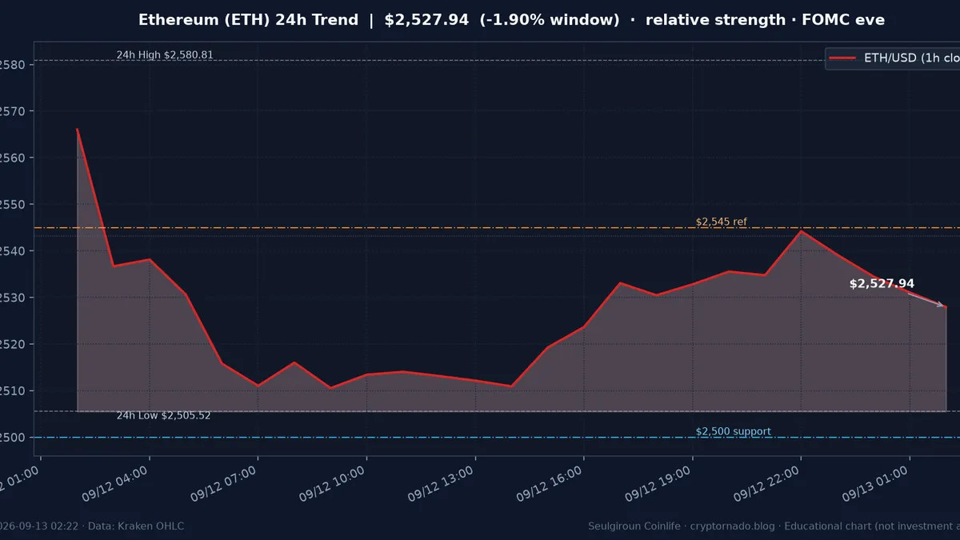Click the red line sample in legend
Image resolution: width=960 pixels, height=540 pixels.
[842, 58]
